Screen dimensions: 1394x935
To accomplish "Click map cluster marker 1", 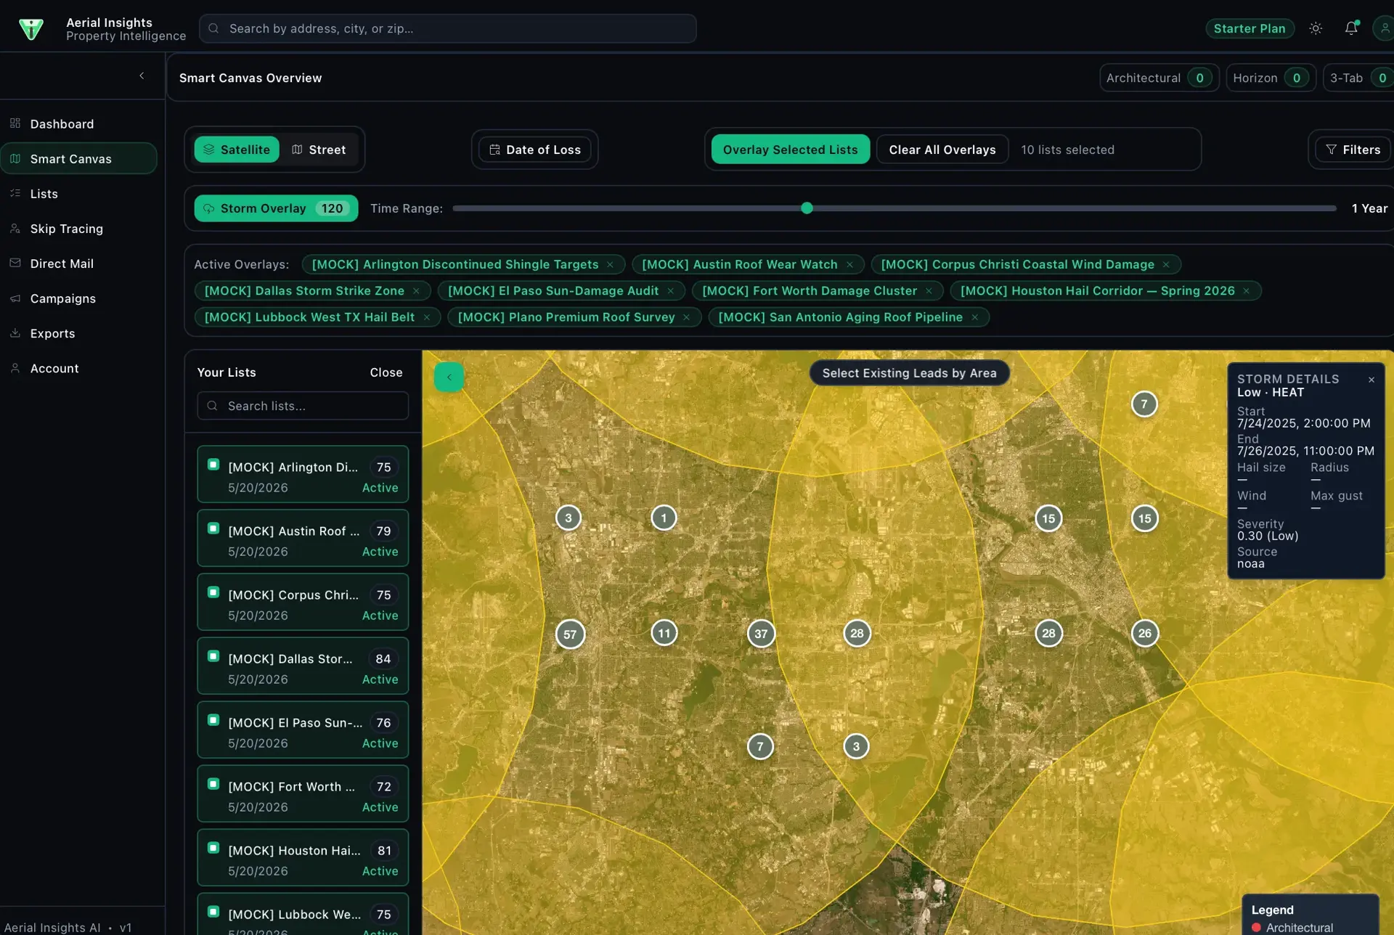I will coord(664,518).
